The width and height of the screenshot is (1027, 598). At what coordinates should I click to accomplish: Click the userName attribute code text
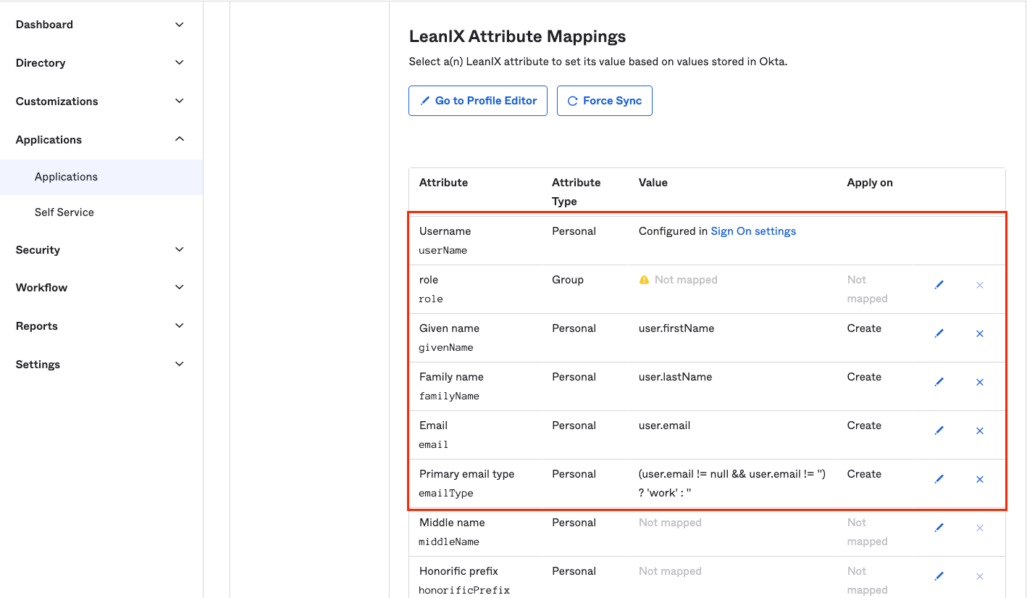(x=443, y=250)
